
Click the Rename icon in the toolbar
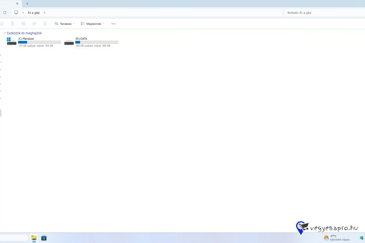[x=23, y=24]
